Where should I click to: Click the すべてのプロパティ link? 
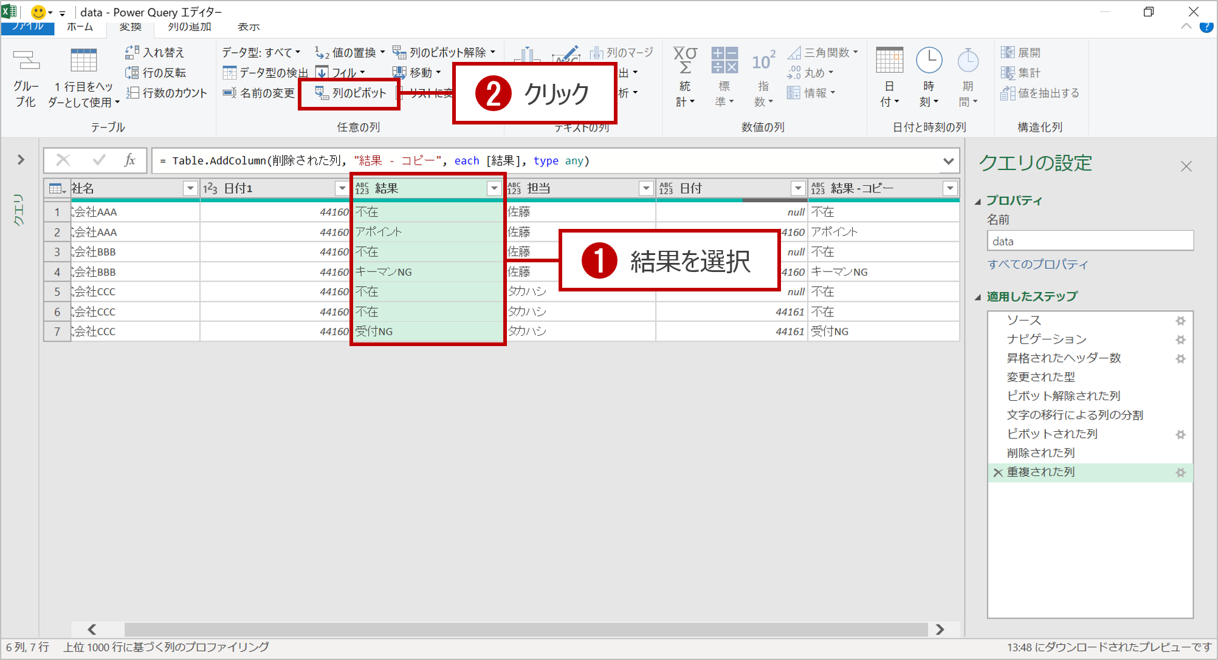pyautogui.click(x=1037, y=264)
